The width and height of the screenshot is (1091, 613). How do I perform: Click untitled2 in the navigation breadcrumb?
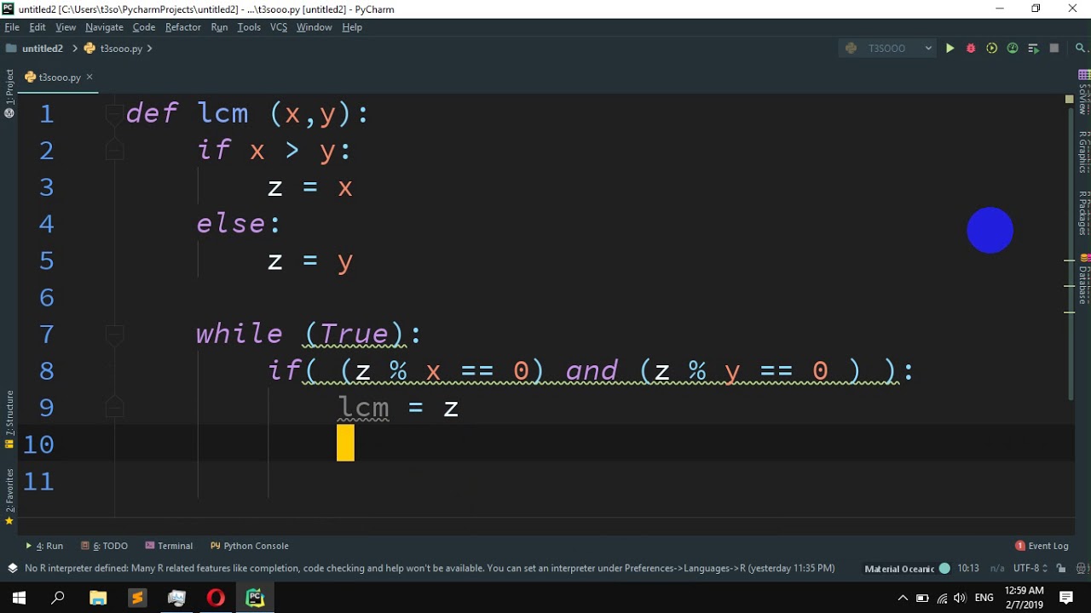click(x=36, y=49)
